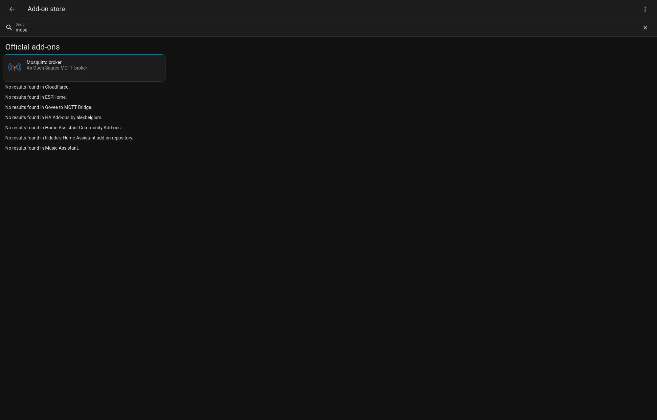The height and width of the screenshot is (420, 657).
Task: Click the back arrow to leave Add-on store
Action: (x=12, y=9)
